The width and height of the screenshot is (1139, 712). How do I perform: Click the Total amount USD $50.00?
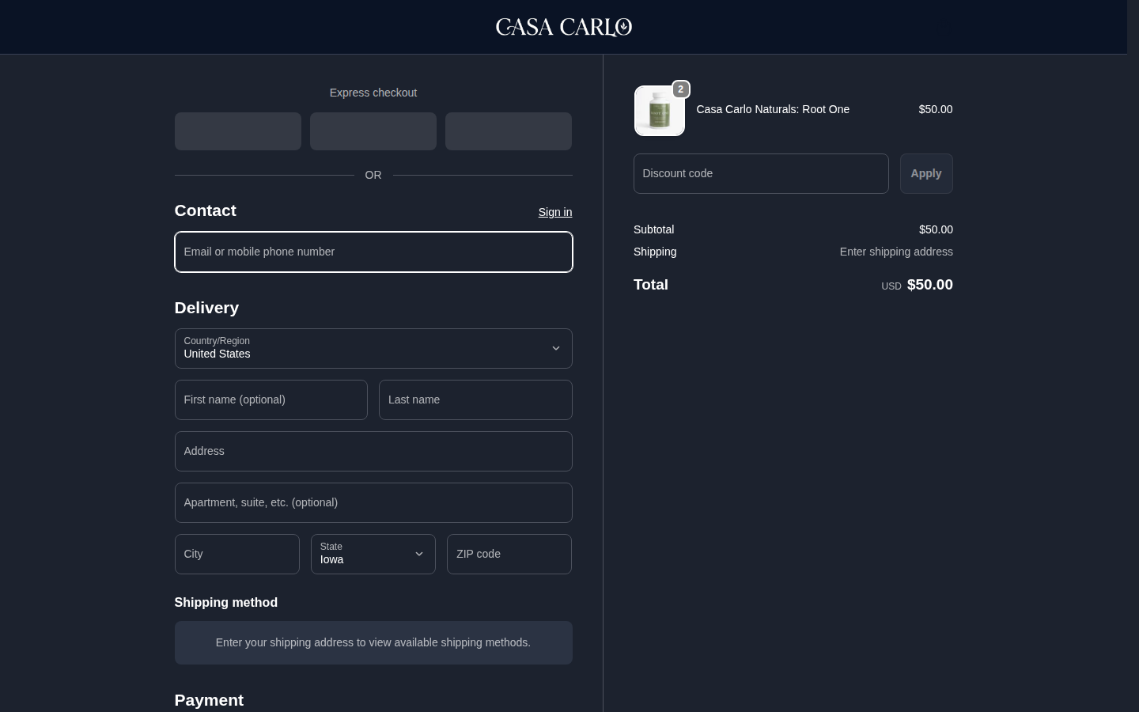pos(918,285)
